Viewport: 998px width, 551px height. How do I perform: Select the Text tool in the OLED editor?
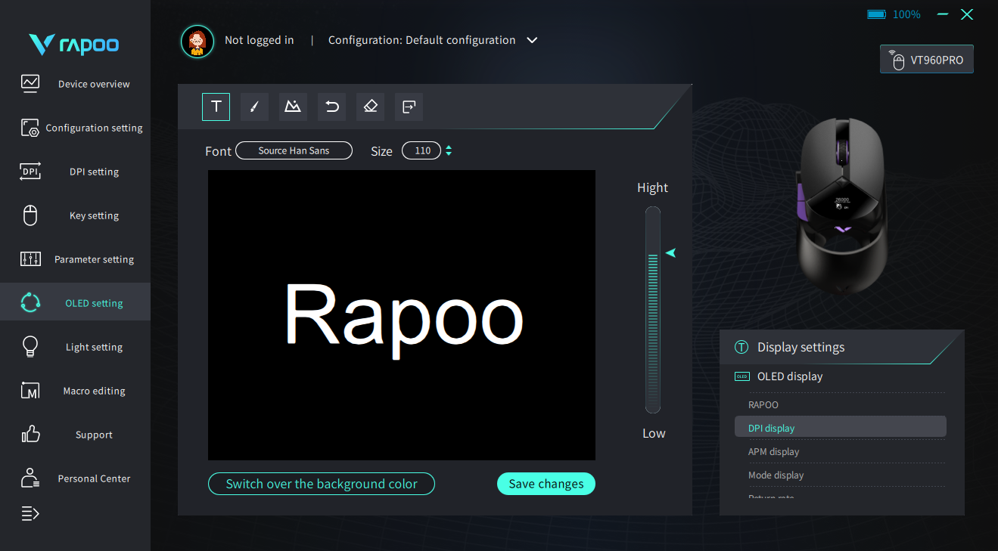pos(216,107)
